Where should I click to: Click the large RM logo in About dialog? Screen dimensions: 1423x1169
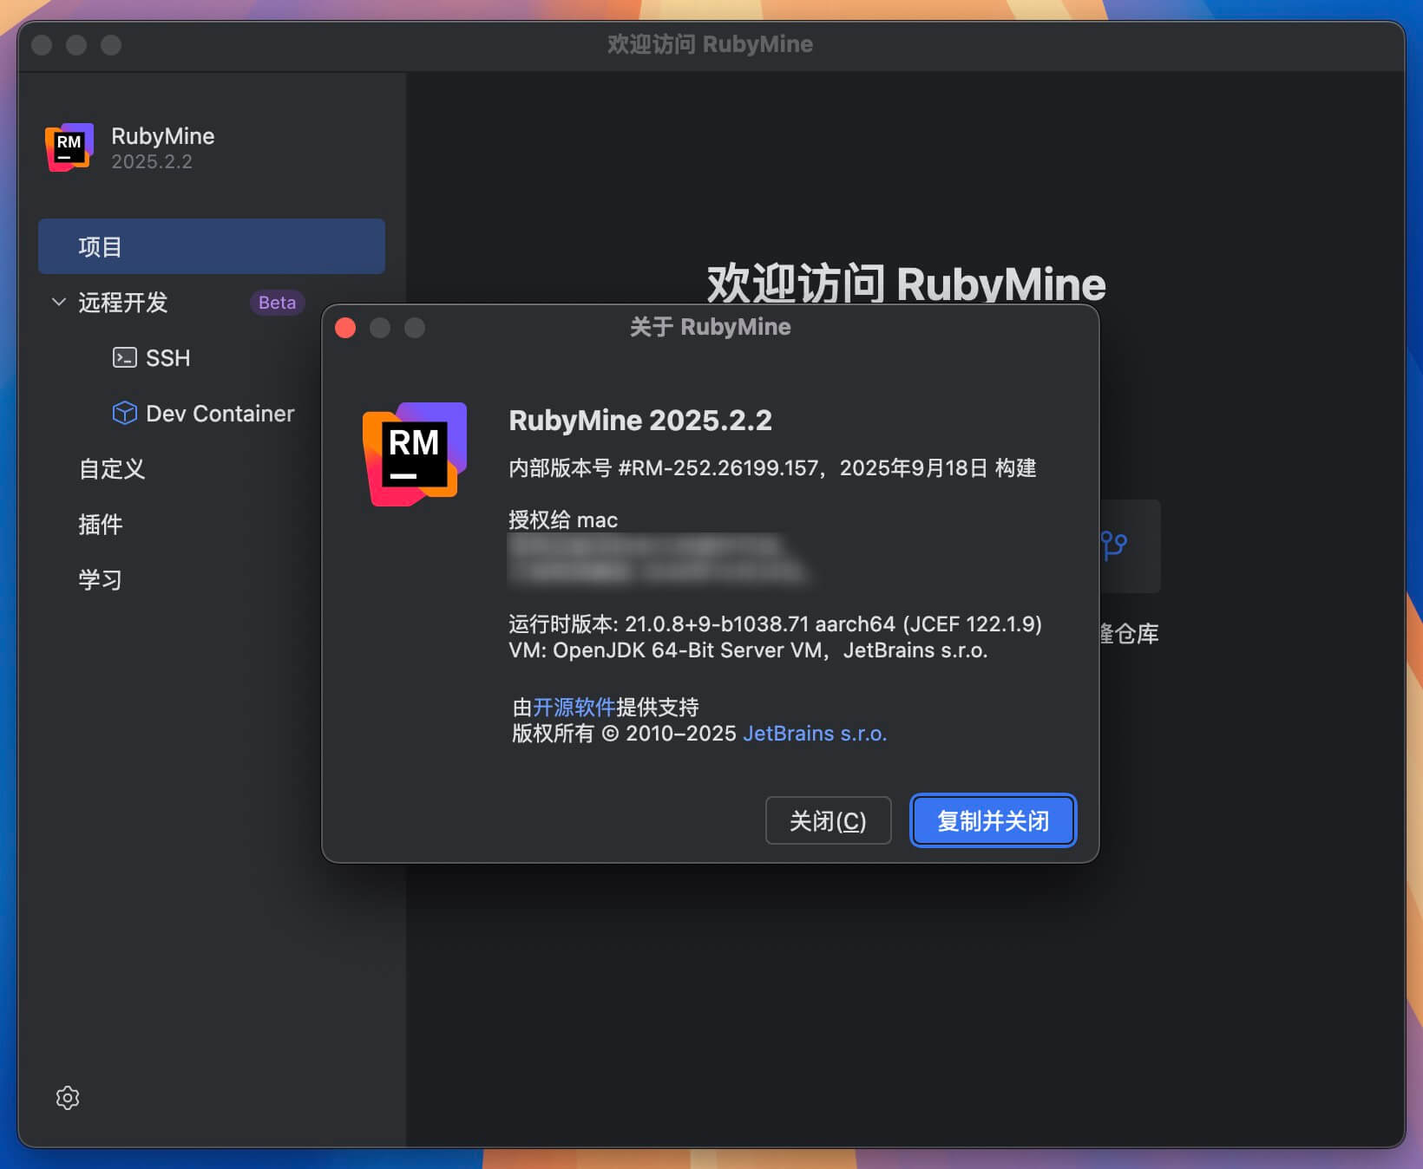pyautogui.click(x=415, y=454)
